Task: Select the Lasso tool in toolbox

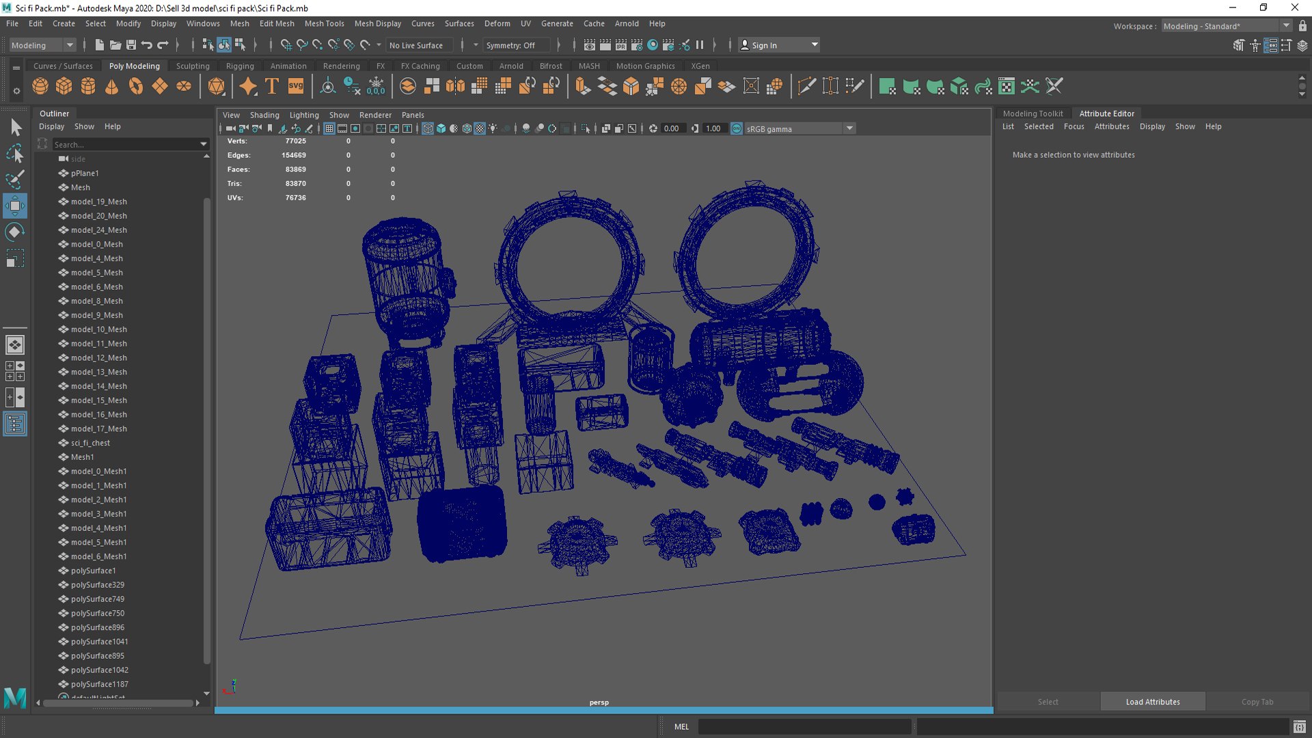Action: tap(15, 154)
